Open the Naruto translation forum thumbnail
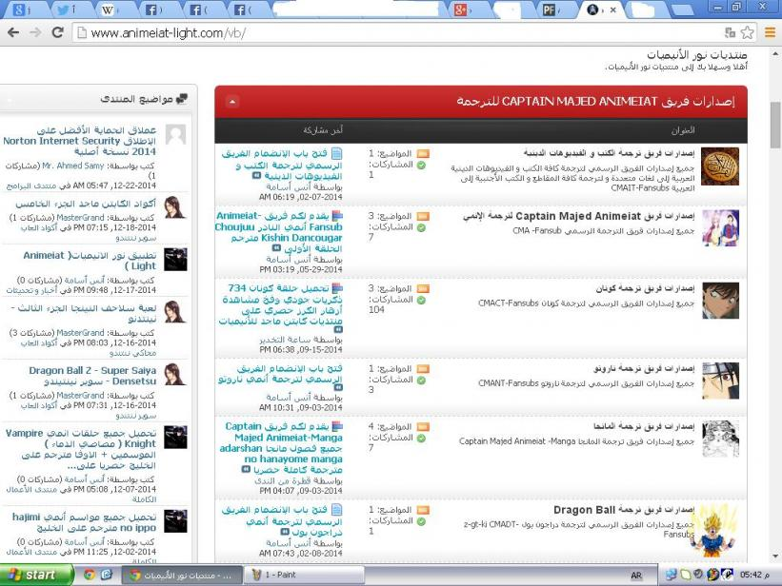782x586 pixels. tap(721, 381)
